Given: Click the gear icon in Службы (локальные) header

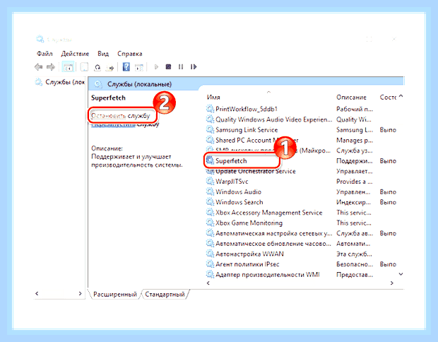Looking at the screenshot, I should pos(98,84).
